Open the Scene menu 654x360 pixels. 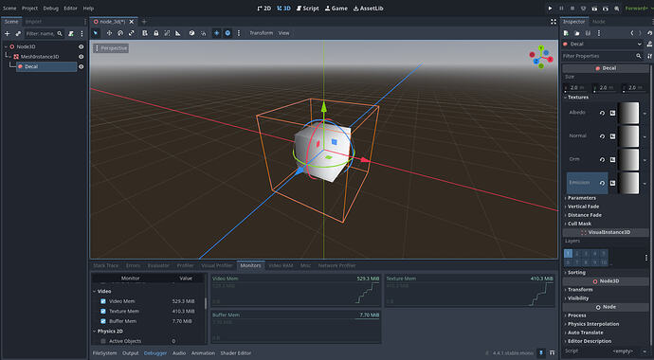[x=9, y=9]
